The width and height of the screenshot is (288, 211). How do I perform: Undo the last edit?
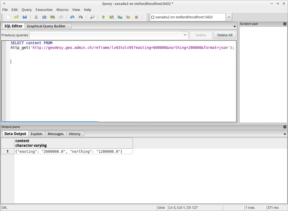coord(72,17)
